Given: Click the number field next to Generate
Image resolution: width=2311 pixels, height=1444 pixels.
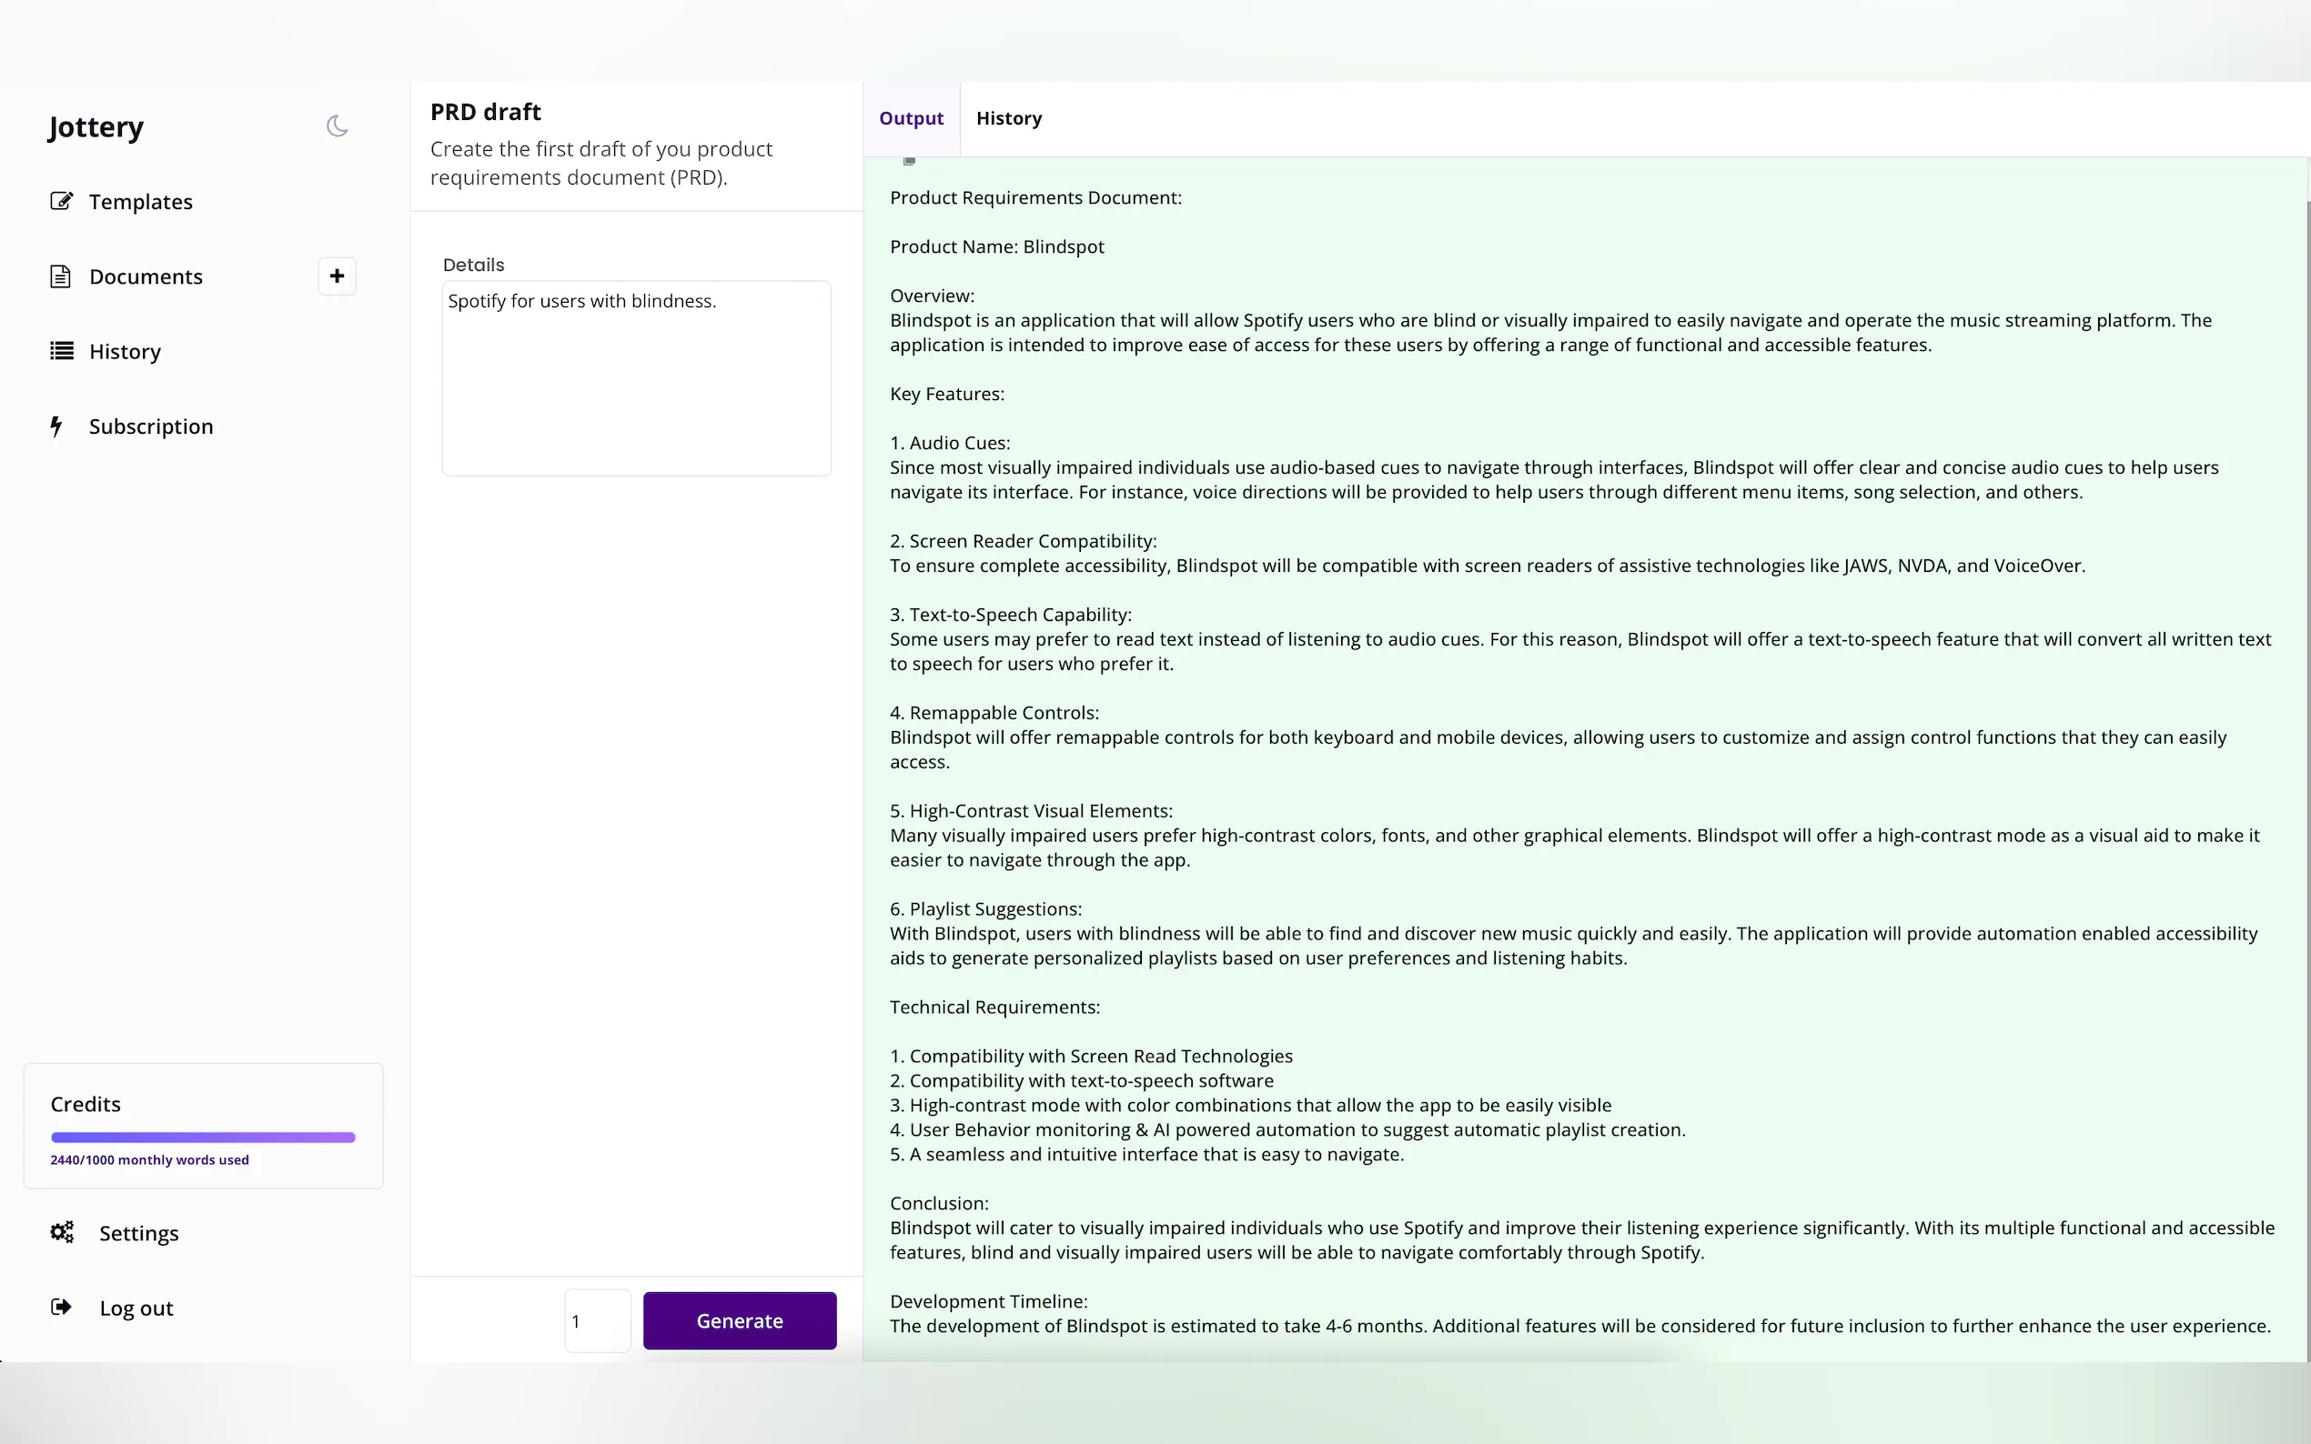Looking at the screenshot, I should 597,1321.
